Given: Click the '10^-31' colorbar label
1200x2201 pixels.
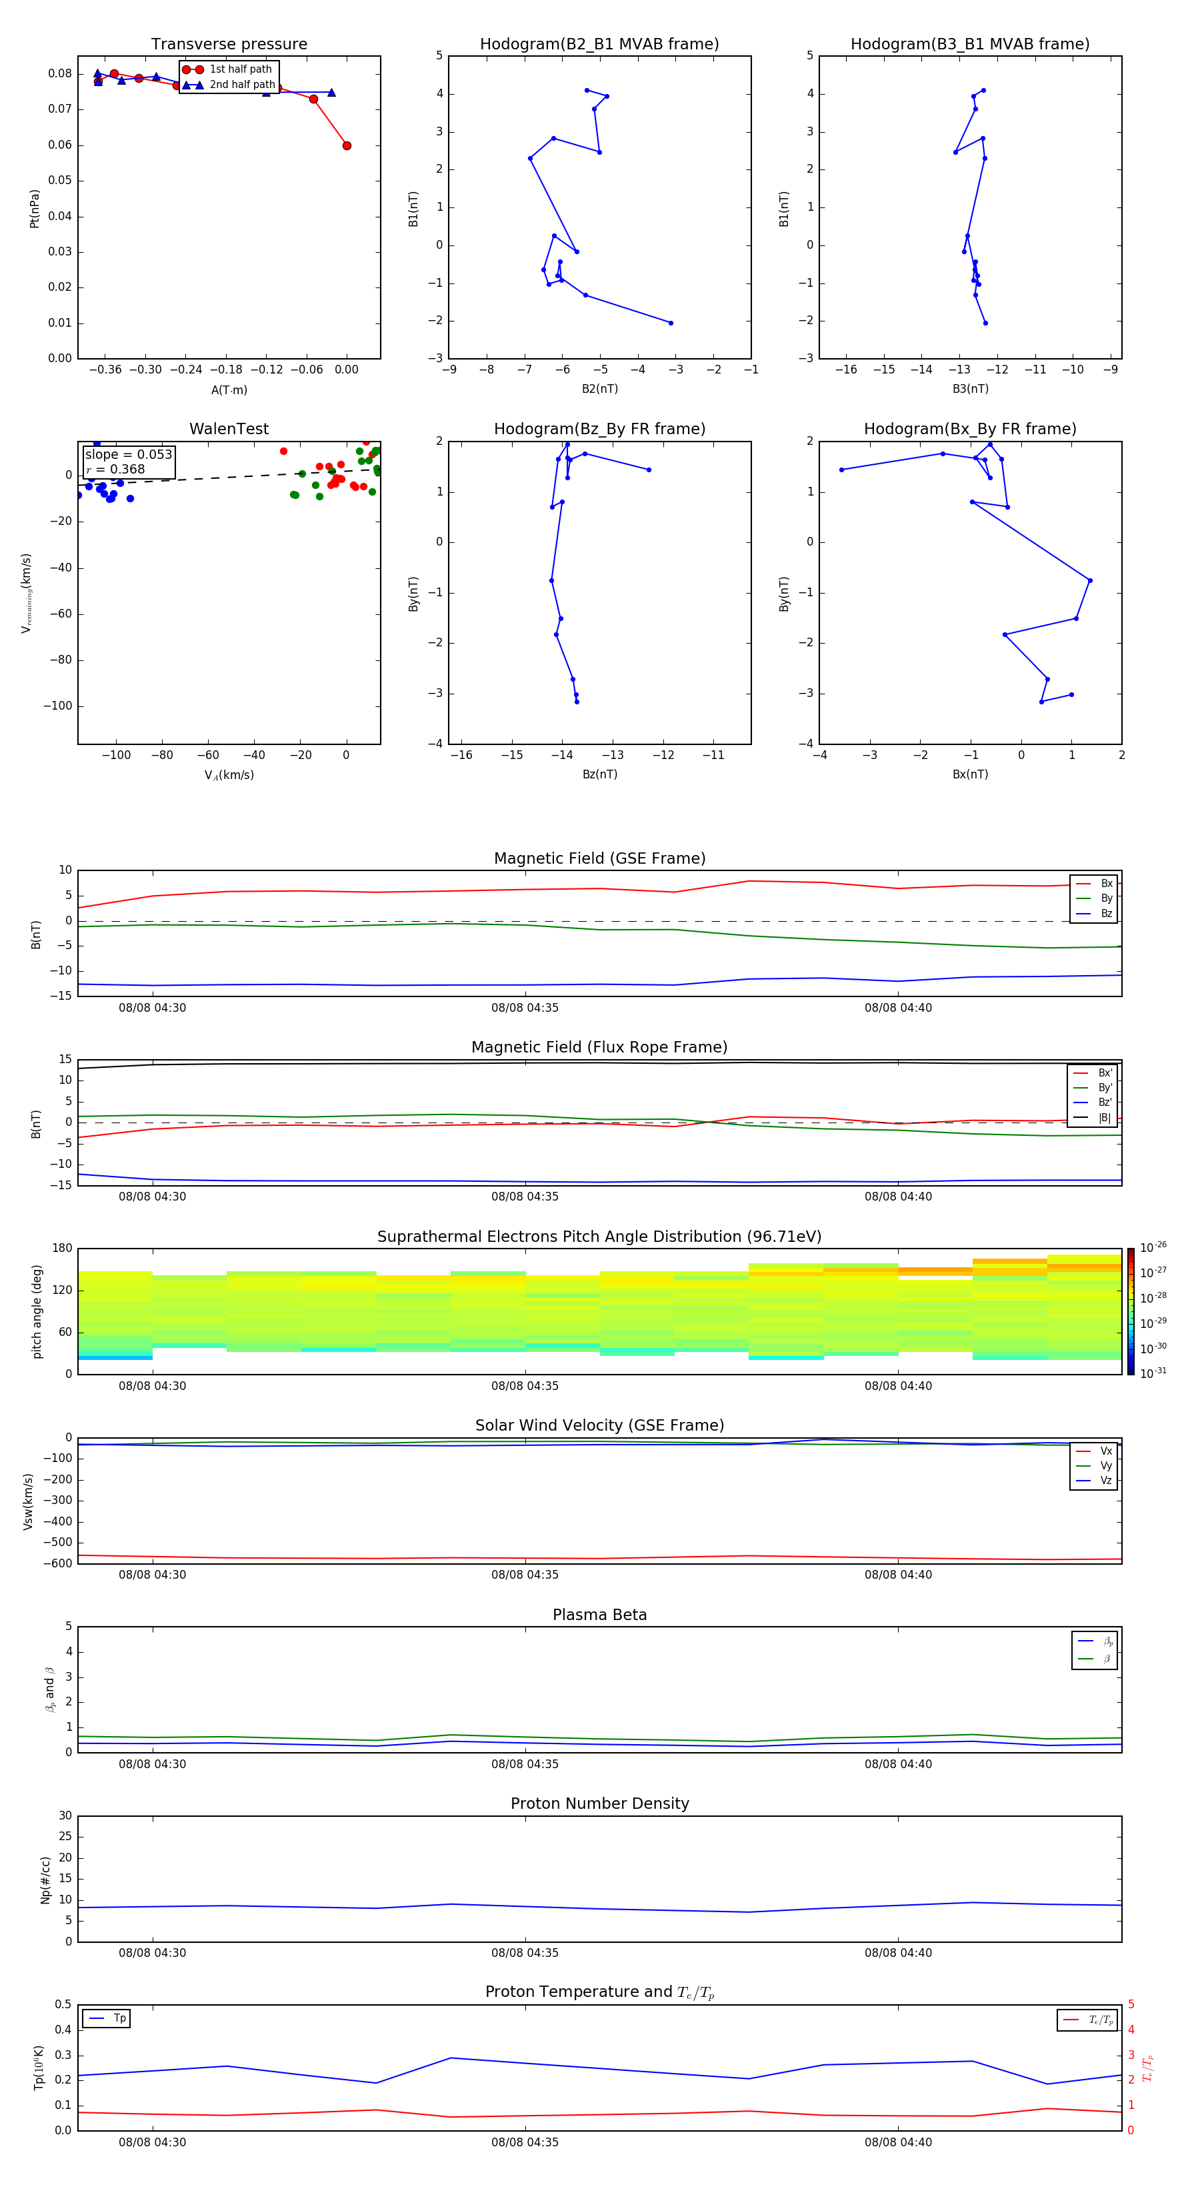Looking at the screenshot, I should [x=1153, y=1373].
